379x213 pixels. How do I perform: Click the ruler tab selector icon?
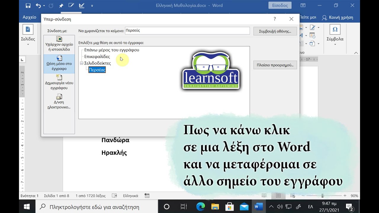22,60
